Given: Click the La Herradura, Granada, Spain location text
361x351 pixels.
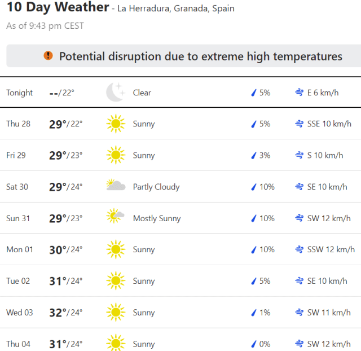Looking at the screenshot, I should 175,9.
